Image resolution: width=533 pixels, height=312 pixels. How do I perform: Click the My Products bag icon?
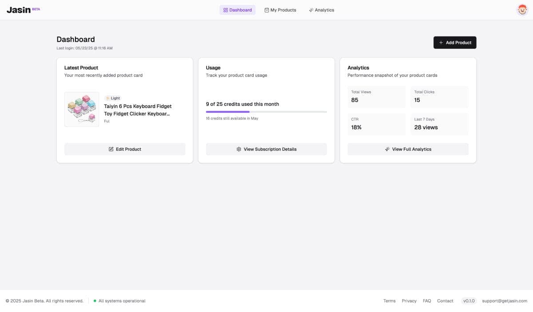(266, 10)
